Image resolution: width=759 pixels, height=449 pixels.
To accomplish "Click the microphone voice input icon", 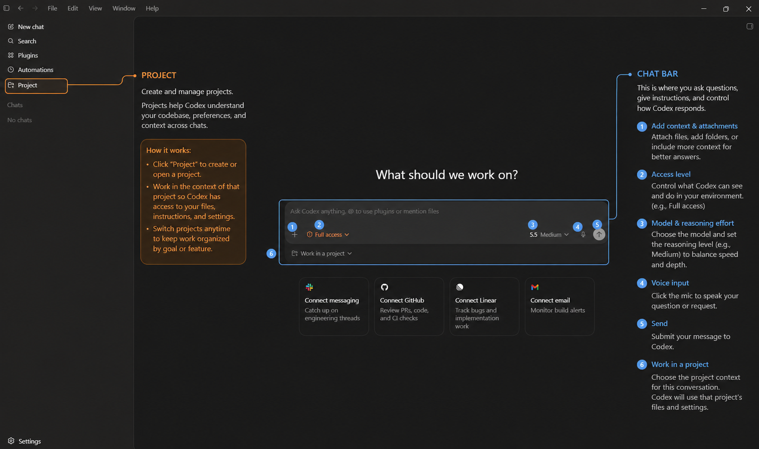I will (583, 235).
